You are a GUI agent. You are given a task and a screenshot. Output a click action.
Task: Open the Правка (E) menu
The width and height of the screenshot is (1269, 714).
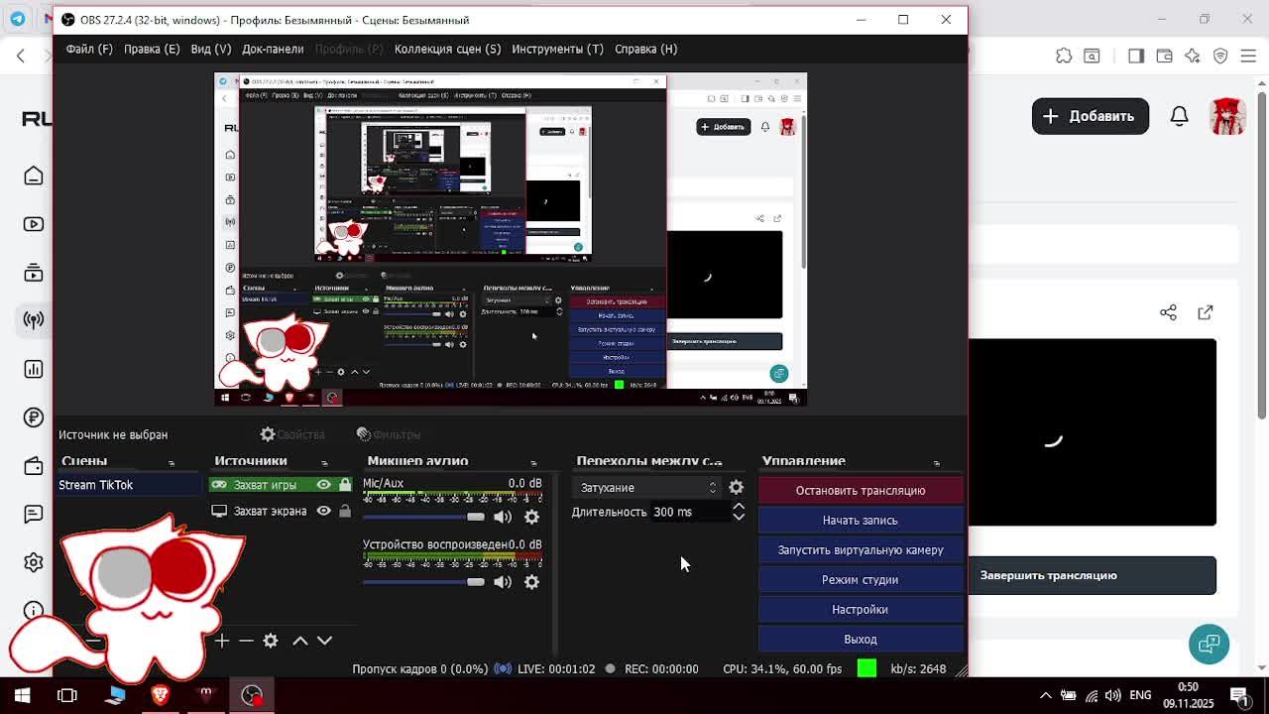pyautogui.click(x=152, y=49)
